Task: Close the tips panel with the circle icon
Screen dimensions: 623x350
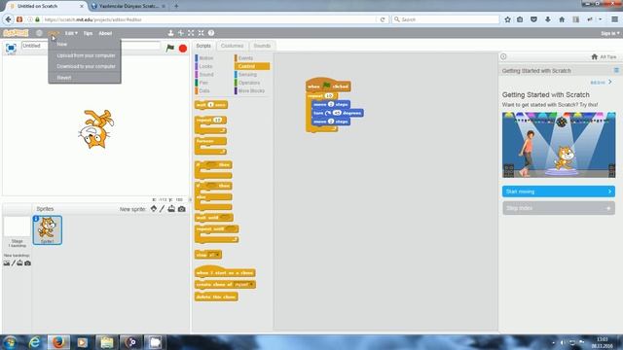Action: click(x=503, y=56)
